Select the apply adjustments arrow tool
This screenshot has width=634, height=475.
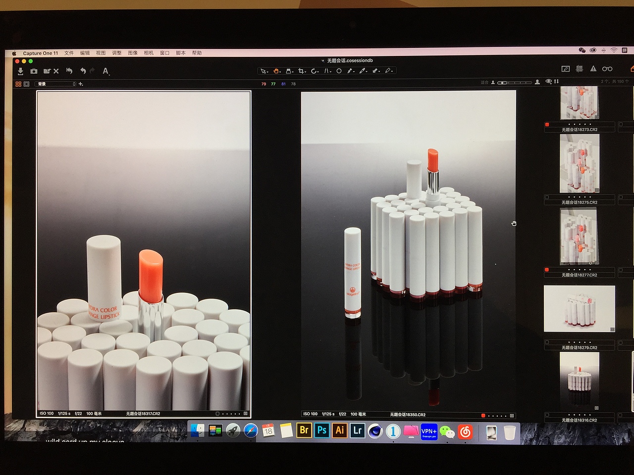coord(376,71)
